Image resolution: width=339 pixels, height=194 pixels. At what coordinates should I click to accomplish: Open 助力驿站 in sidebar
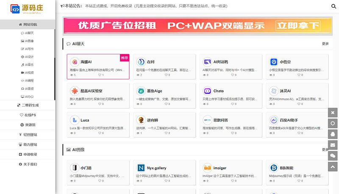pyautogui.click(x=28, y=144)
